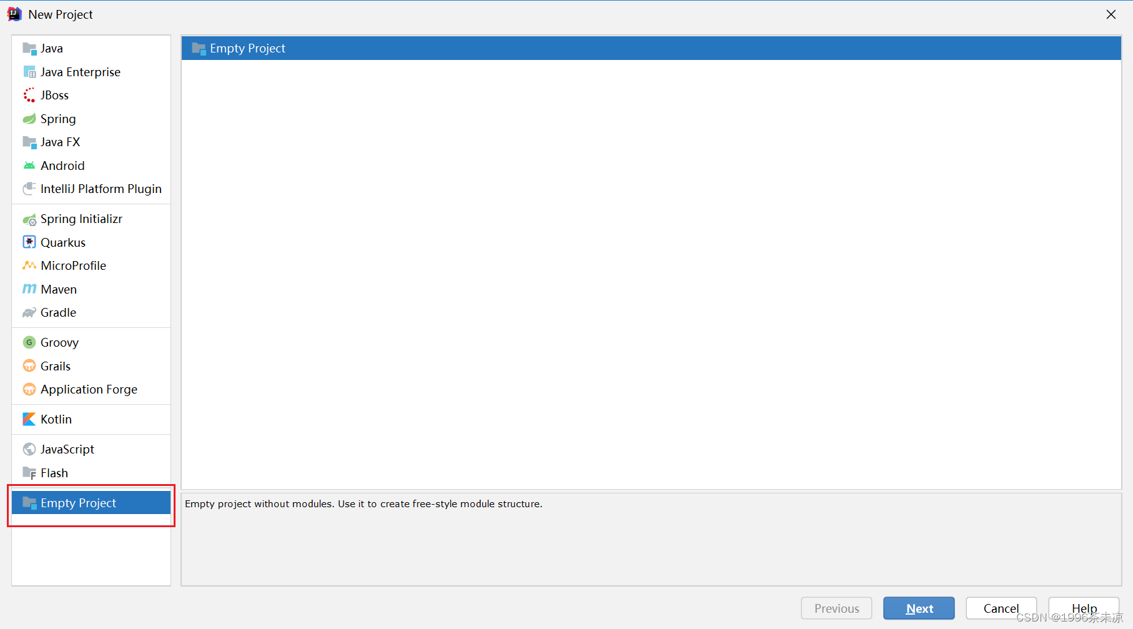Click the Java FX folder icon
Viewport: 1133px width, 629px height.
pyautogui.click(x=29, y=142)
